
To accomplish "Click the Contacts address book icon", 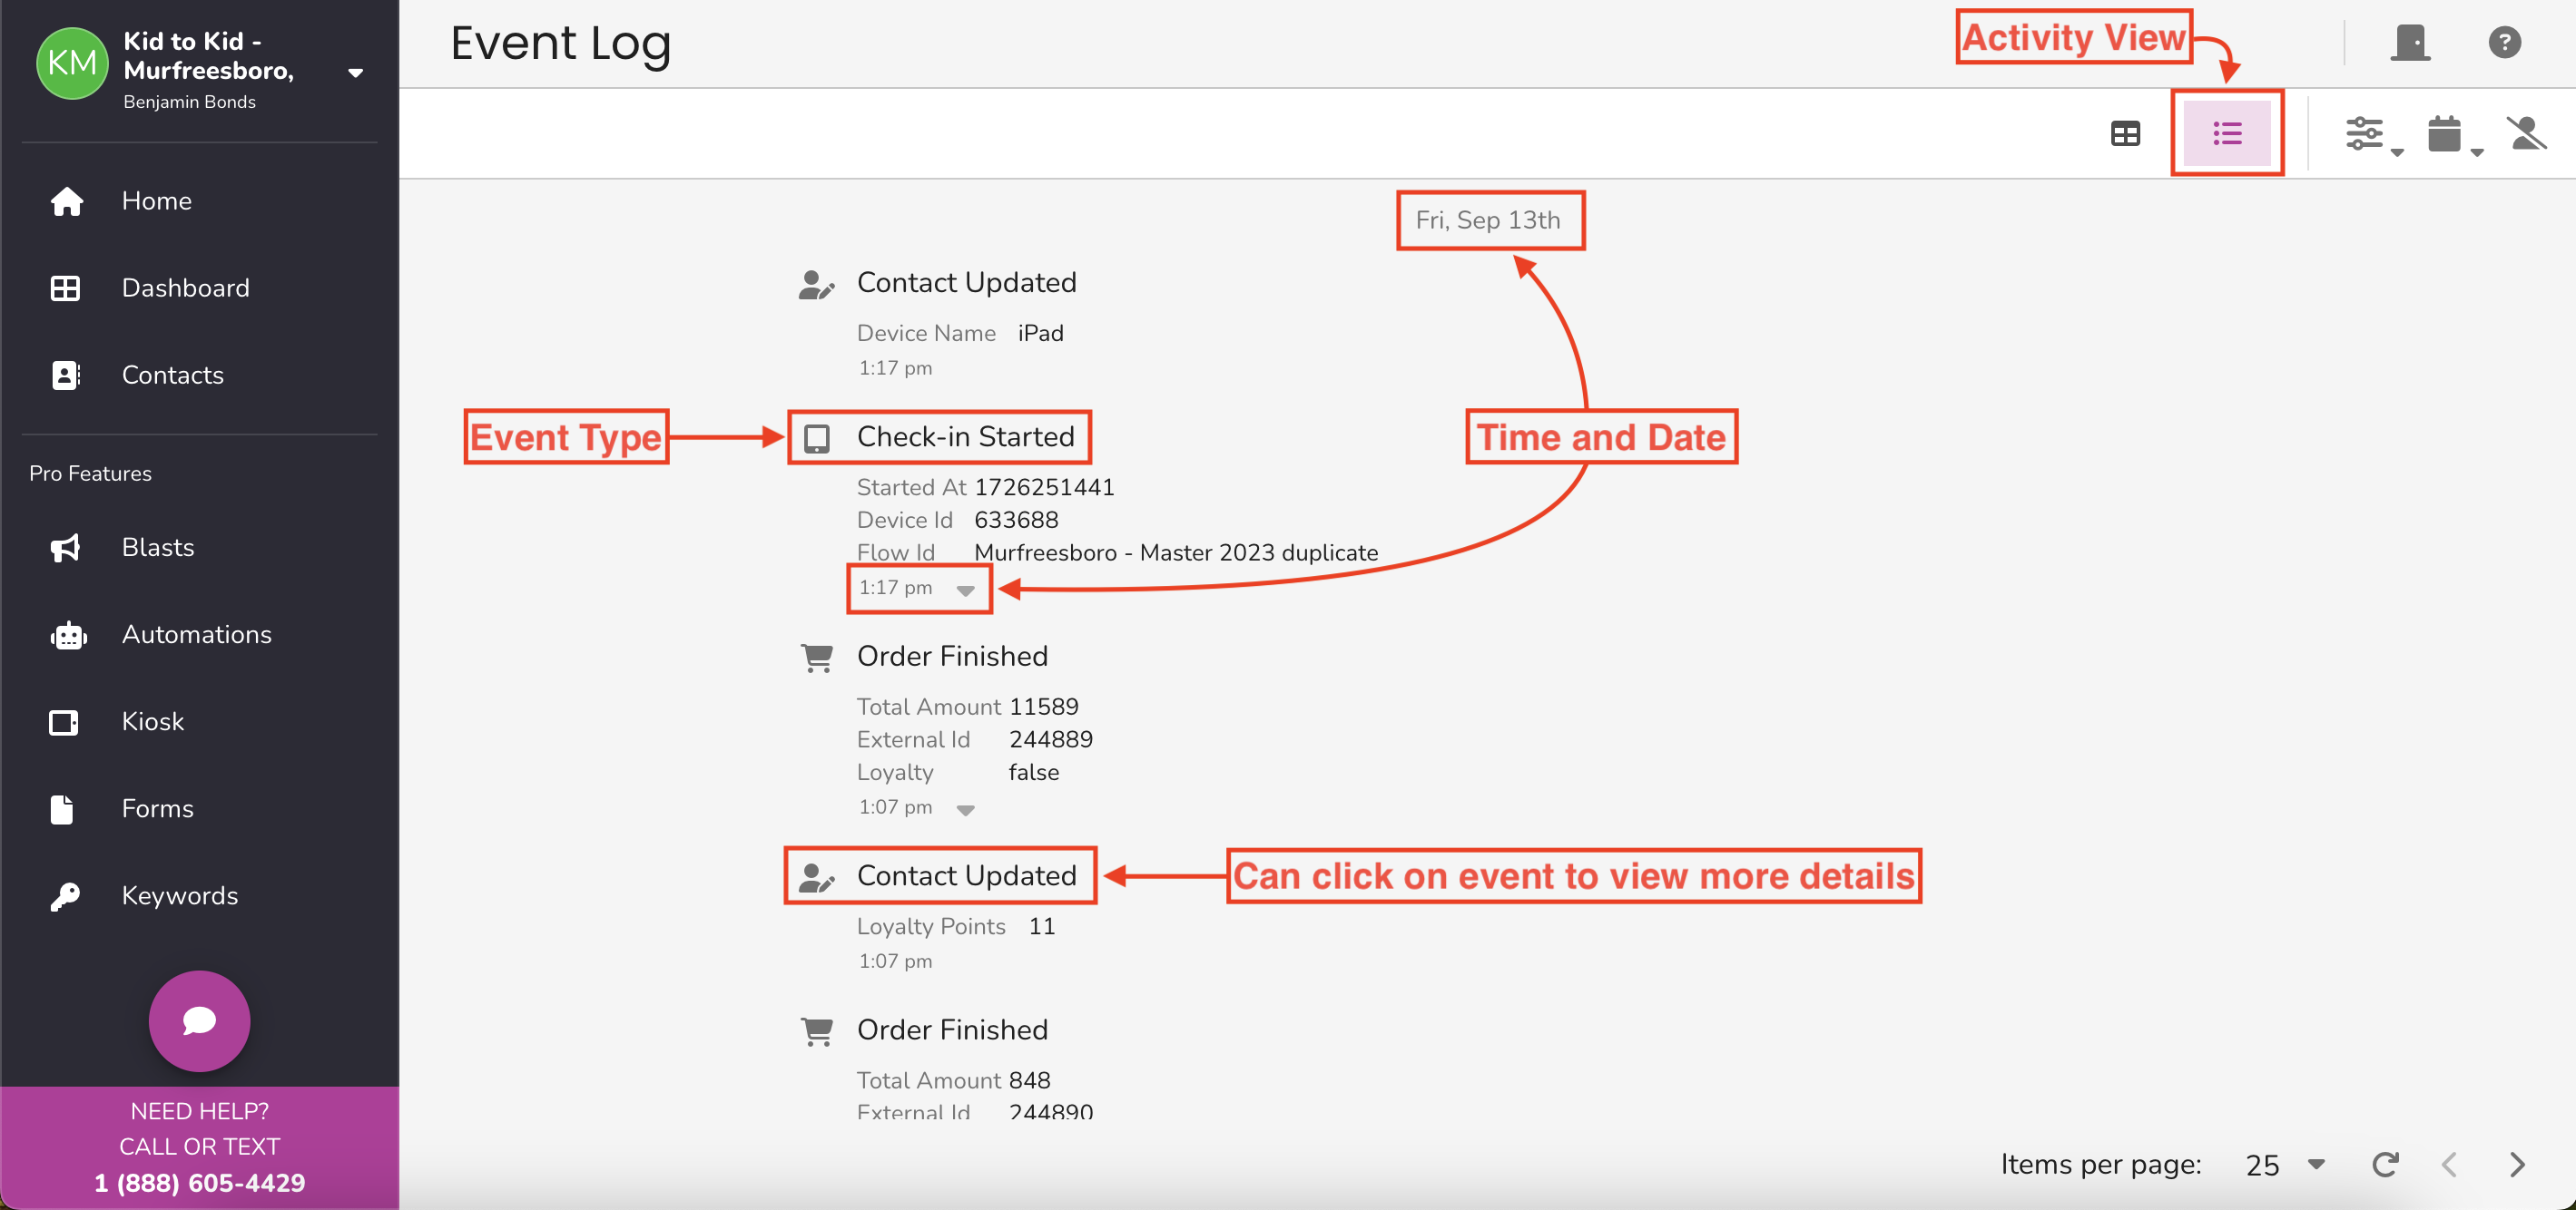I will [x=65, y=375].
